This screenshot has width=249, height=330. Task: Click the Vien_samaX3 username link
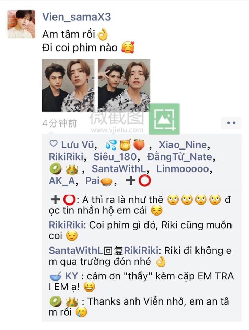(x=76, y=17)
